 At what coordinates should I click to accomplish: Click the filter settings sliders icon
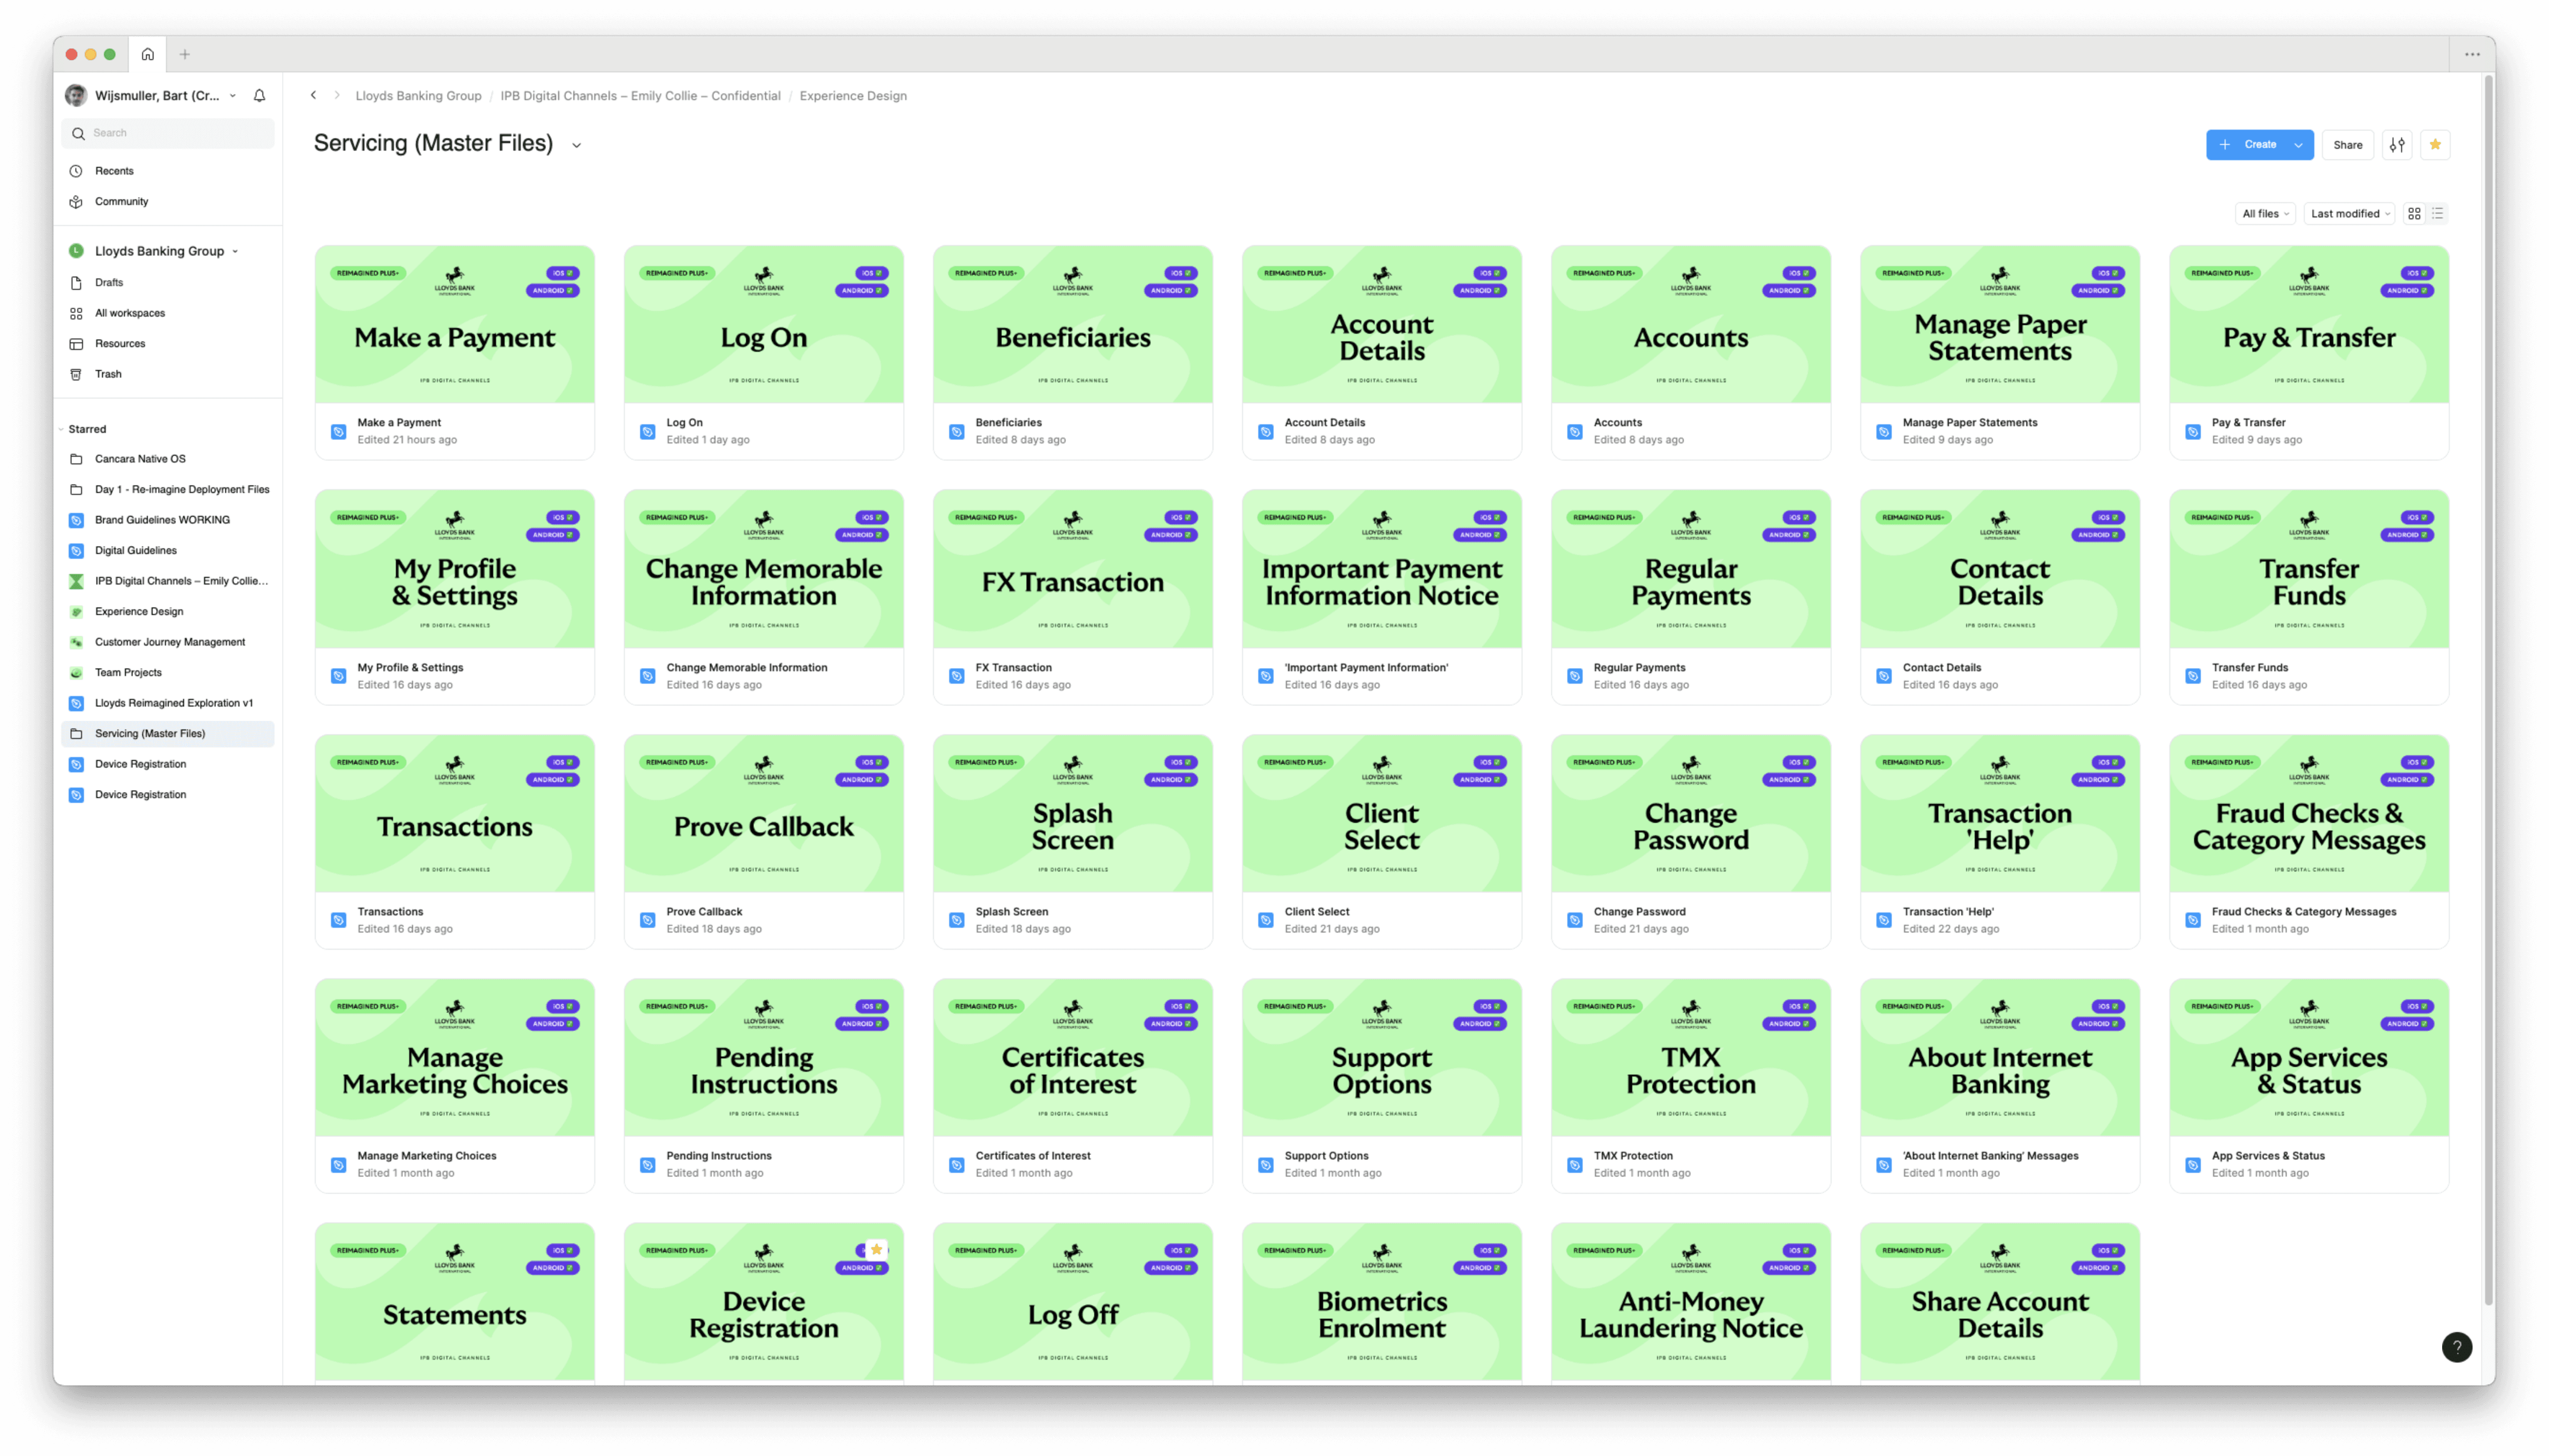click(x=2397, y=145)
